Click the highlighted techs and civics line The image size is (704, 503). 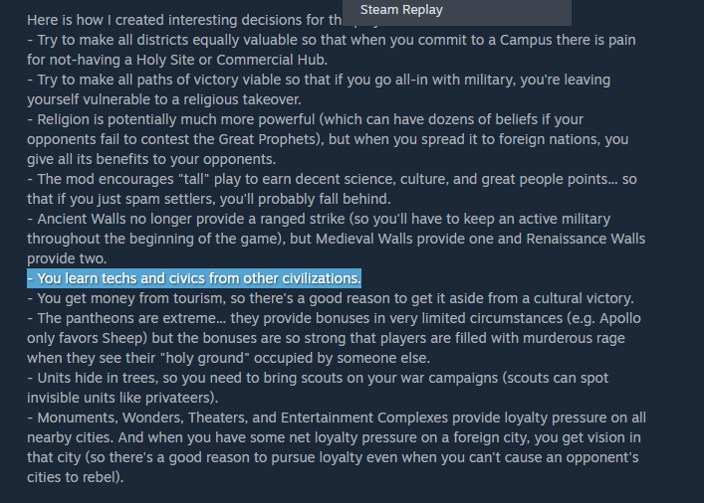tap(194, 278)
